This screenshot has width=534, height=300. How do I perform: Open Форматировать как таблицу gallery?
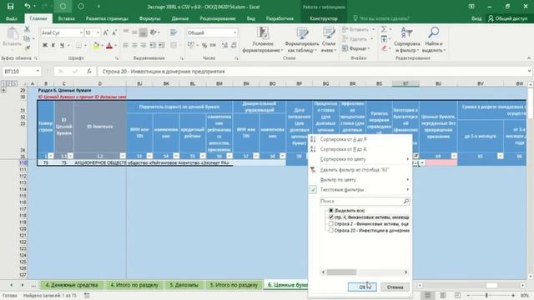tap(302, 40)
